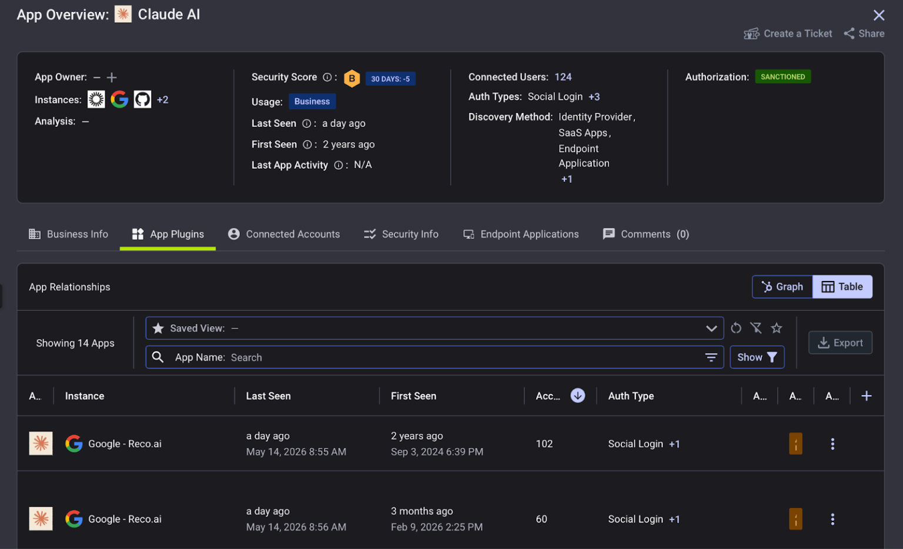
Task: Switch App Relationships to Graph view
Action: [x=782, y=287]
